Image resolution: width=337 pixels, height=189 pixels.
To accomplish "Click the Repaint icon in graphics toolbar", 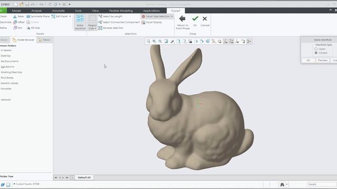I will click(x=166, y=41).
